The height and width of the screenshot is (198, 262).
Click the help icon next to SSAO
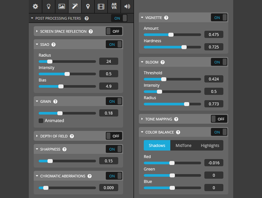tap(53, 45)
